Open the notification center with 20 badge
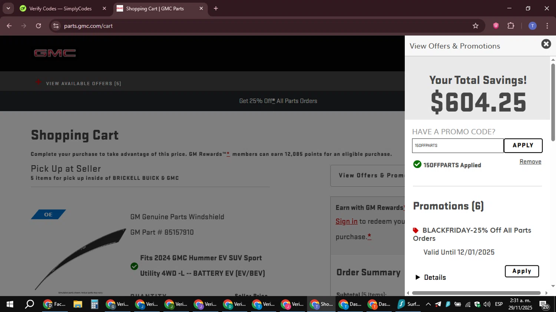Viewport: 556px width, 312px height. point(545,305)
